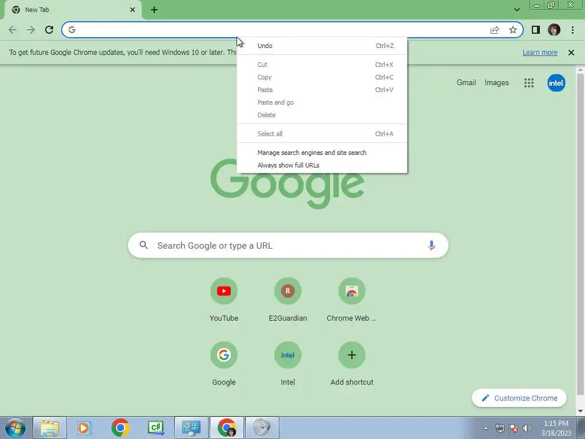Show hidden tray icons arrow

(x=486, y=428)
